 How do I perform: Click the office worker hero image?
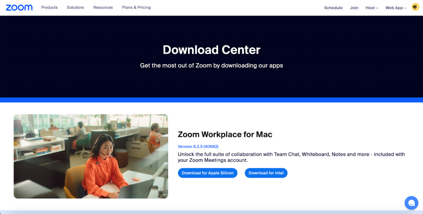91,156
